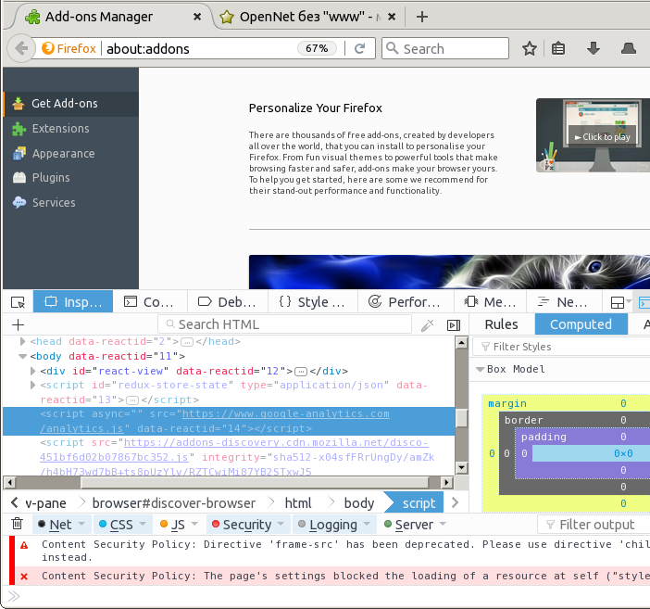Open the Logging filter dropdown arrow
The width and height of the screenshot is (650, 609).
pos(367,524)
